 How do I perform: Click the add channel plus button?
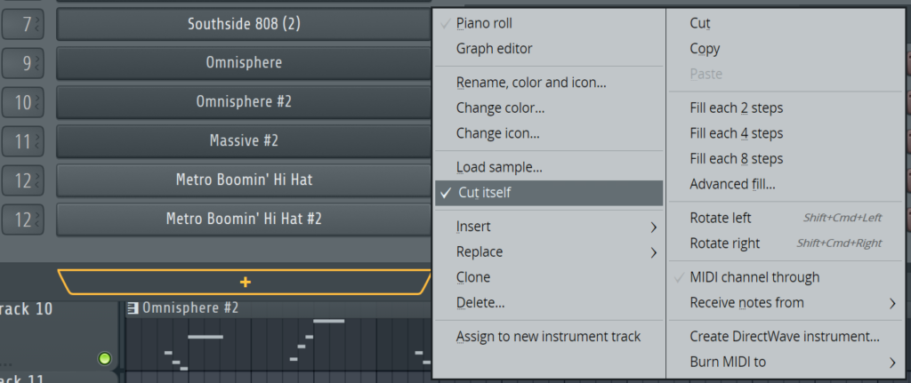coord(245,282)
